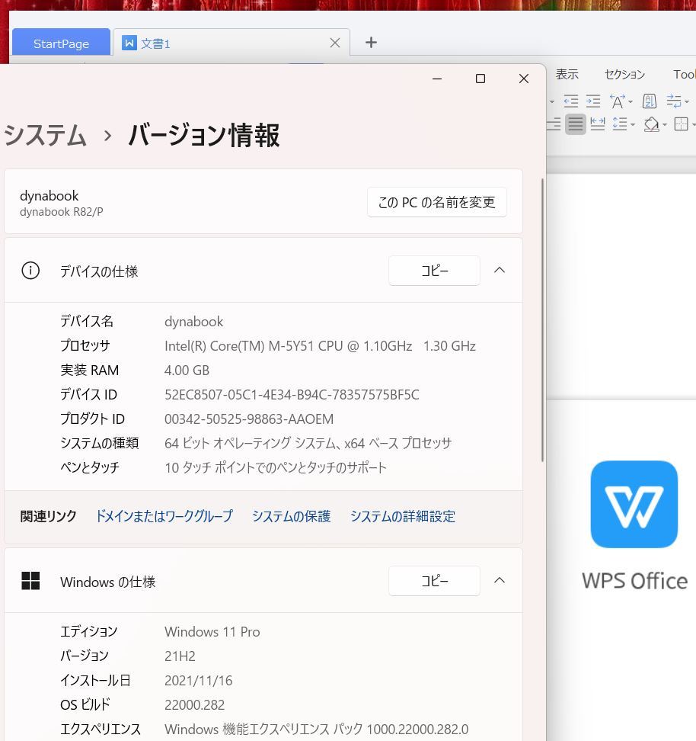
Task: Click the 'デバイス ID' row label
Action: click(88, 395)
